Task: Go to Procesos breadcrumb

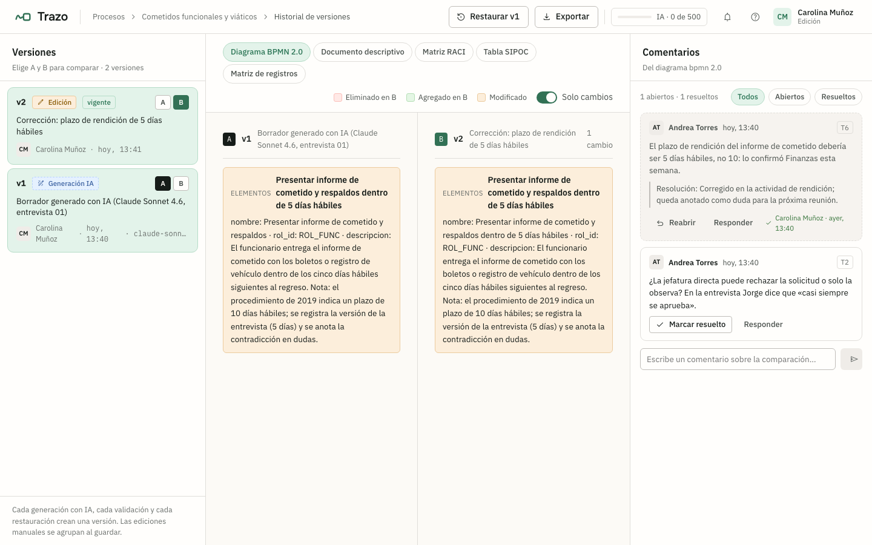Action: tap(108, 17)
